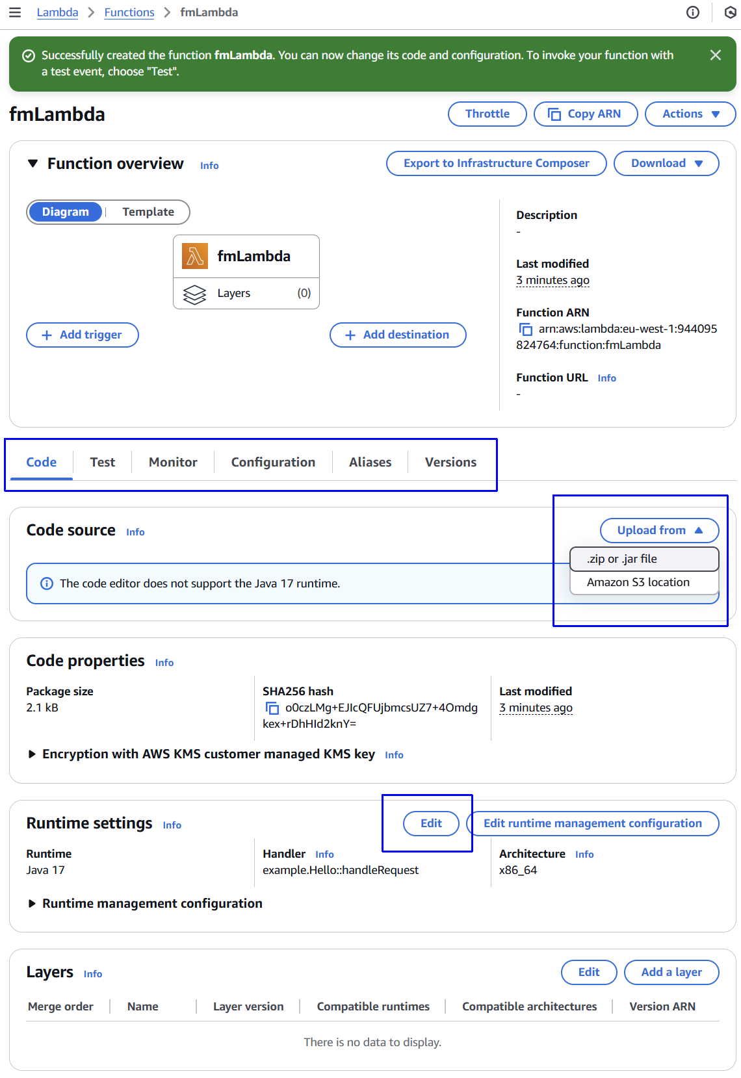The width and height of the screenshot is (741, 1078).
Task: Click the Compatible architectures column header
Action: click(x=529, y=1007)
